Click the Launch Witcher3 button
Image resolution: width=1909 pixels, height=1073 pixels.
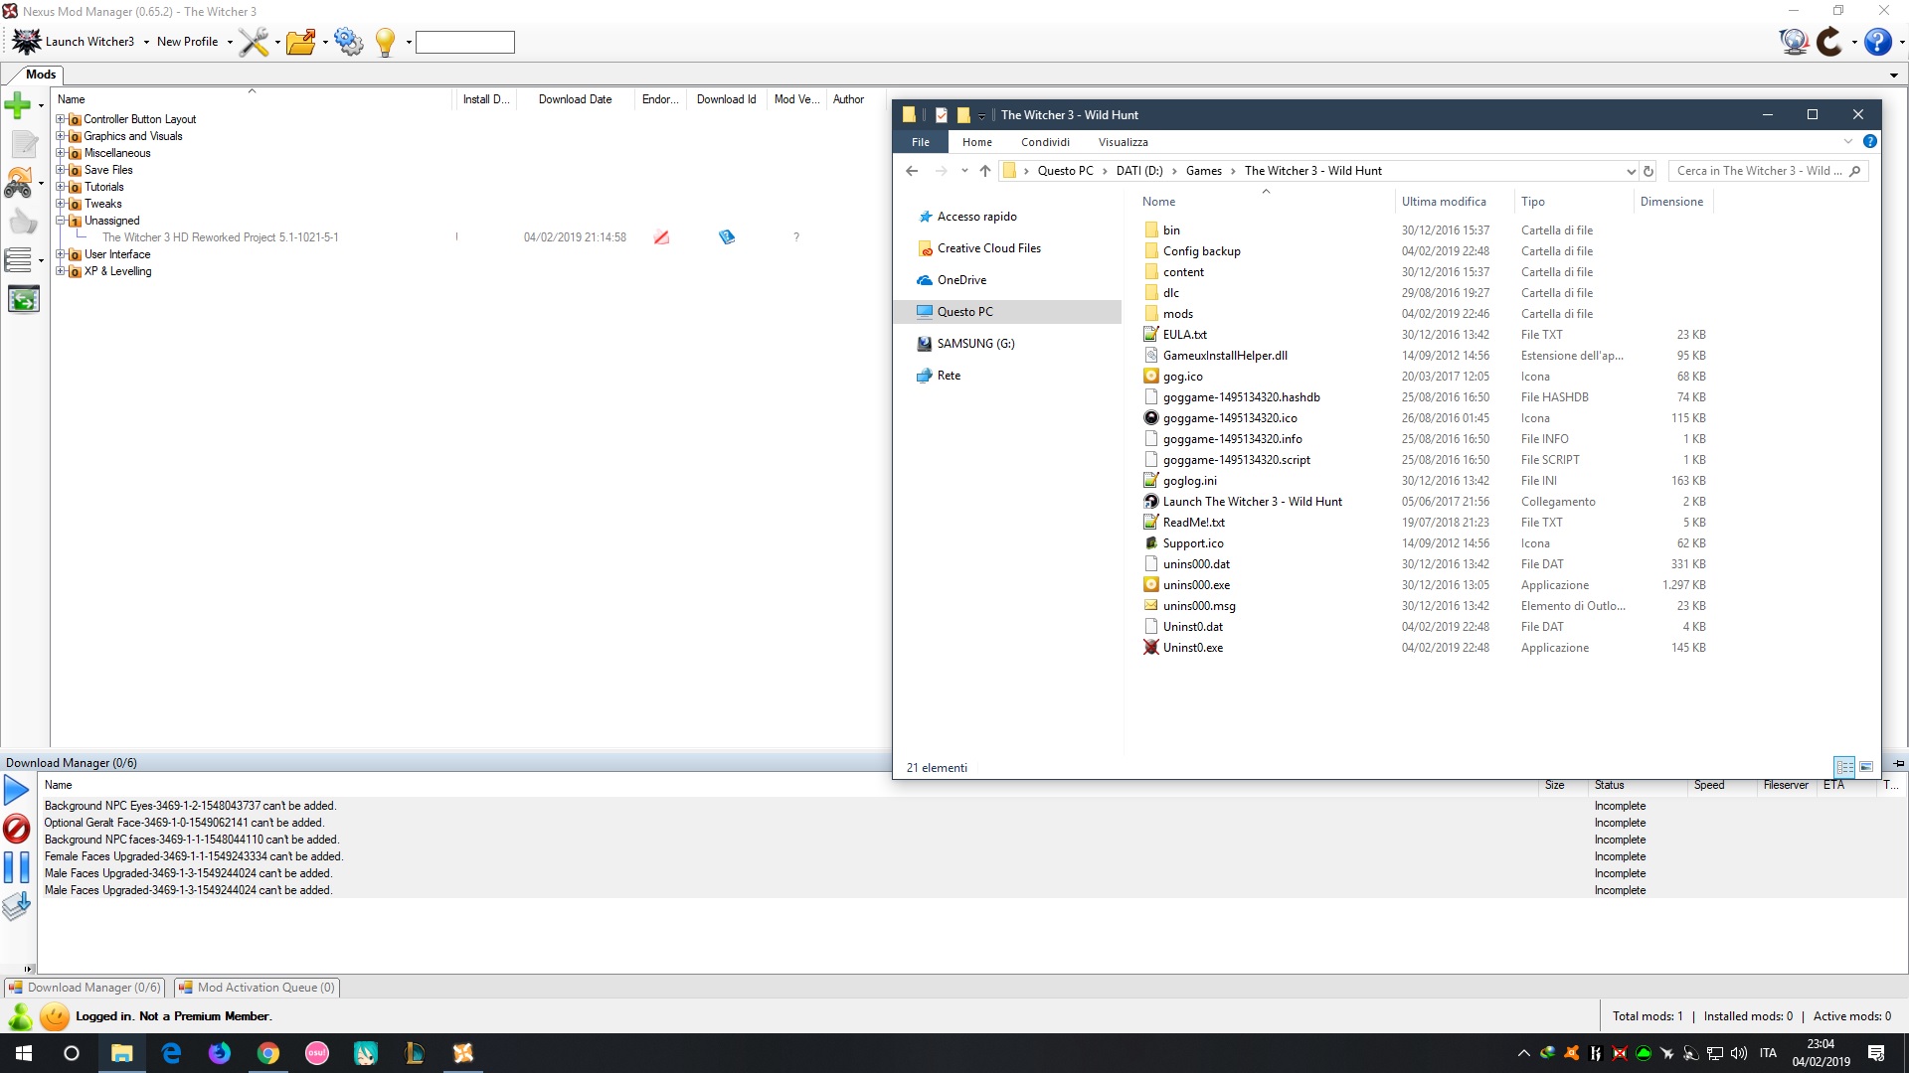(x=73, y=42)
